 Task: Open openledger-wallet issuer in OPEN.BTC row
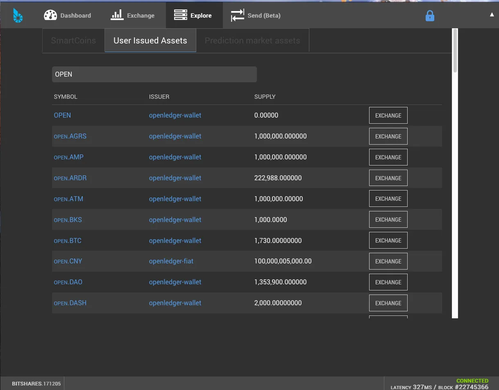tap(175, 241)
